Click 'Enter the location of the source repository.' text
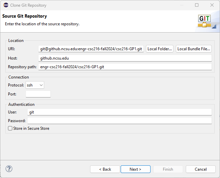The height and width of the screenshot is (178, 220). click(x=42, y=24)
